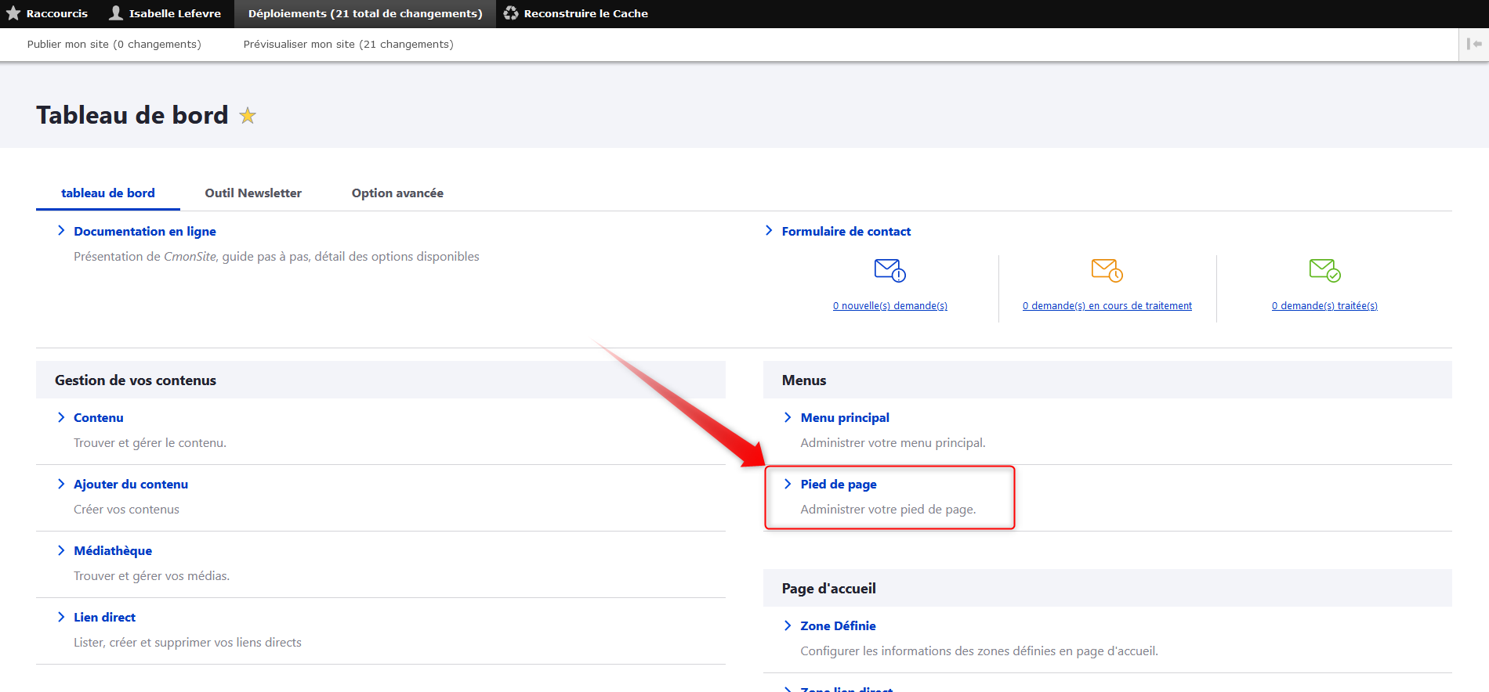Open Zone Définie settings link

(x=838, y=626)
